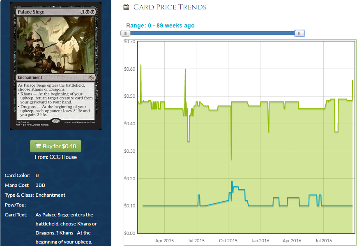
Task: Open the Palace Siege card image
Action: click(55, 66)
